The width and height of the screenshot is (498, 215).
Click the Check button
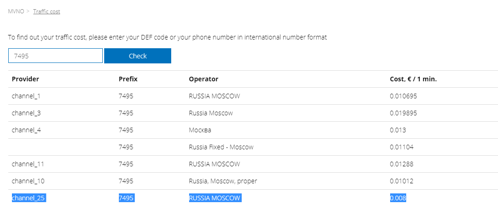click(138, 56)
